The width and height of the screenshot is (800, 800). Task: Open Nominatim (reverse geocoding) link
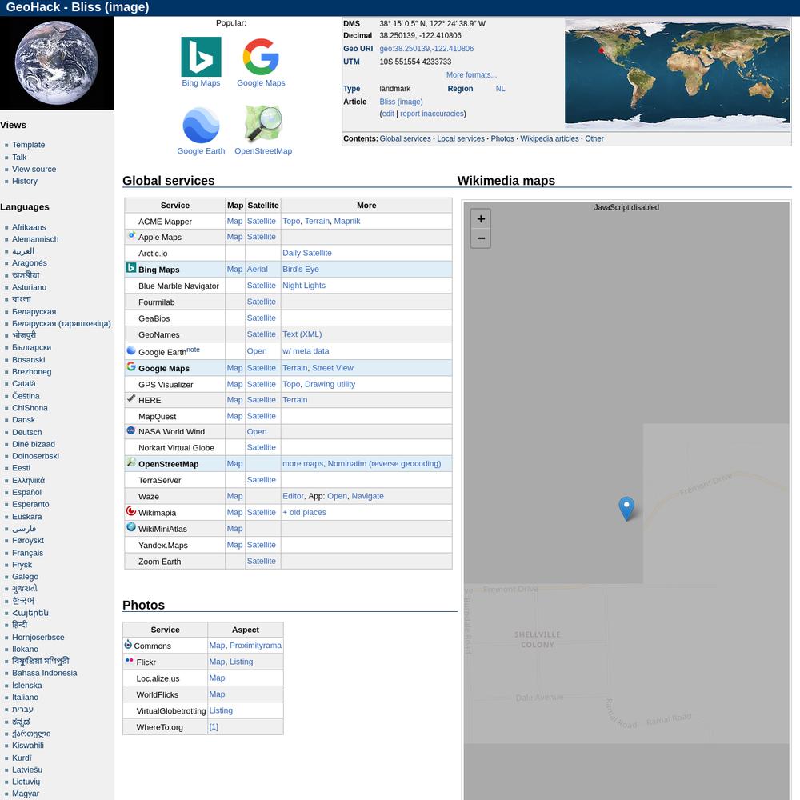[384, 464]
